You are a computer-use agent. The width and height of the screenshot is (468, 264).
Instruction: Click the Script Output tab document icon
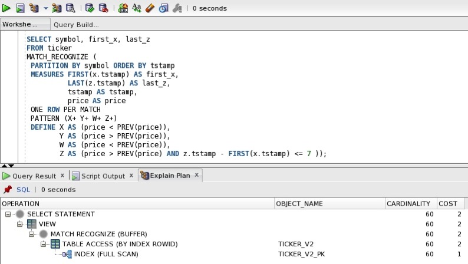click(75, 176)
